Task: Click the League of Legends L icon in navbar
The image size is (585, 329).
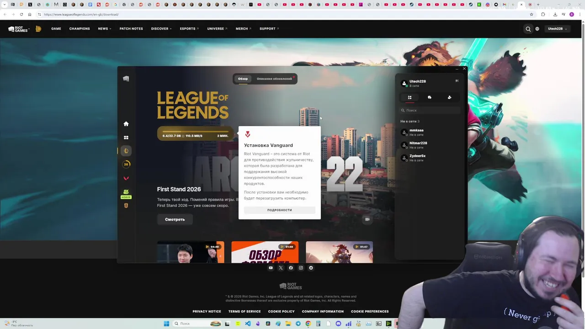Action: click(38, 29)
